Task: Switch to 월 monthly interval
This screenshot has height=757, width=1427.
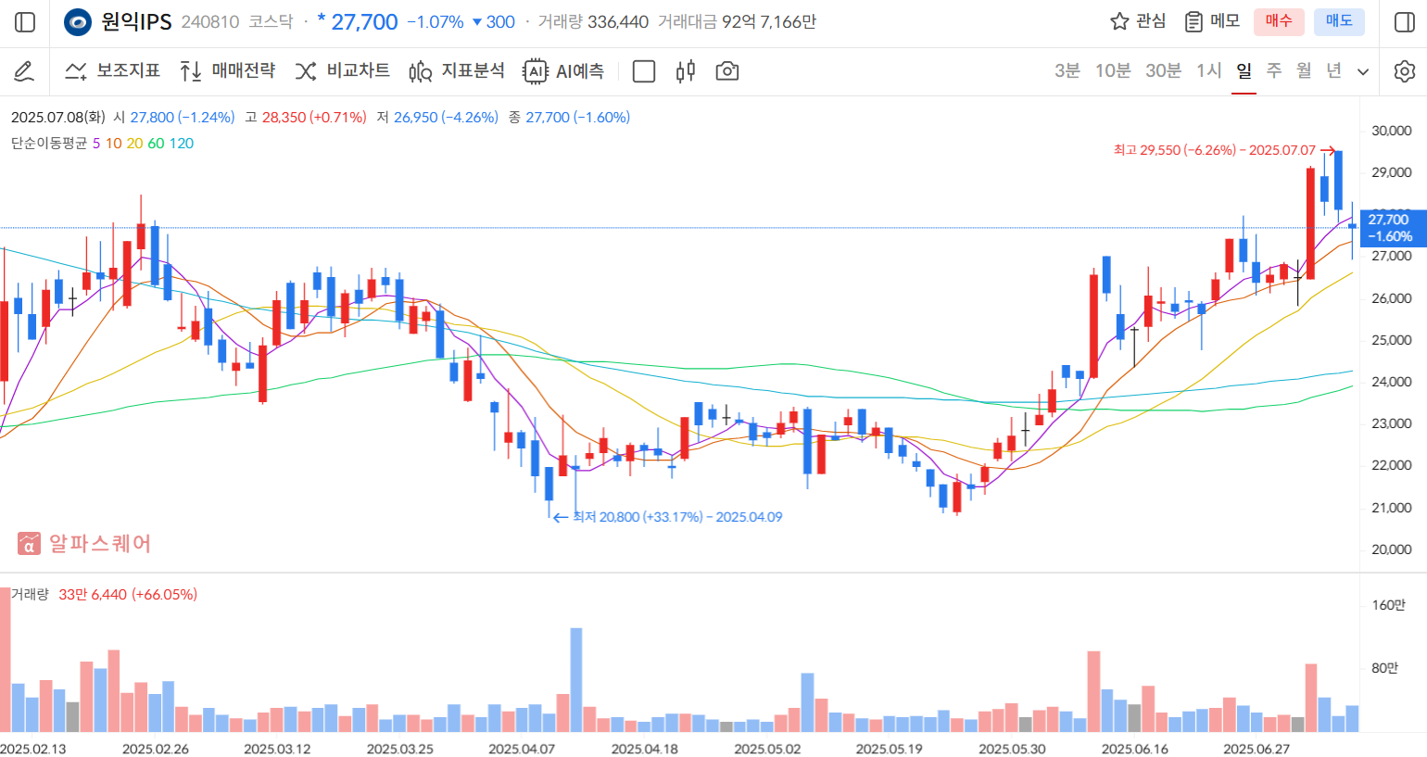Action: point(1304,71)
